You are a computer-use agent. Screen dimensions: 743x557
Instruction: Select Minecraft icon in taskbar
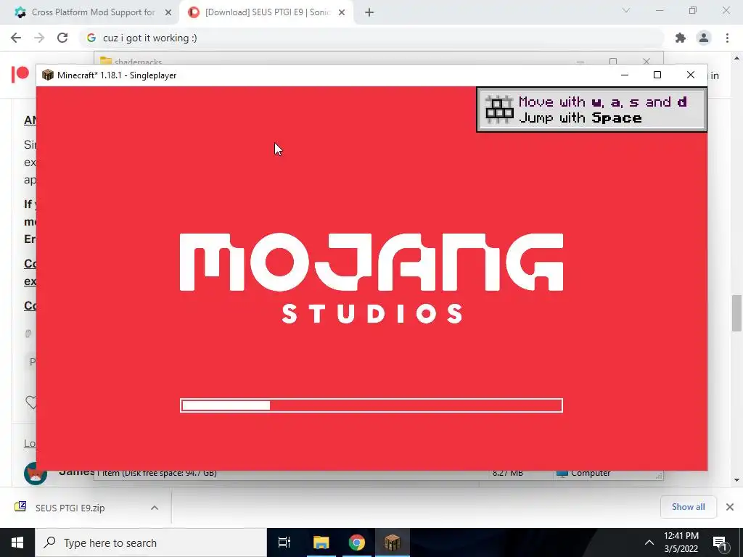pyautogui.click(x=393, y=542)
